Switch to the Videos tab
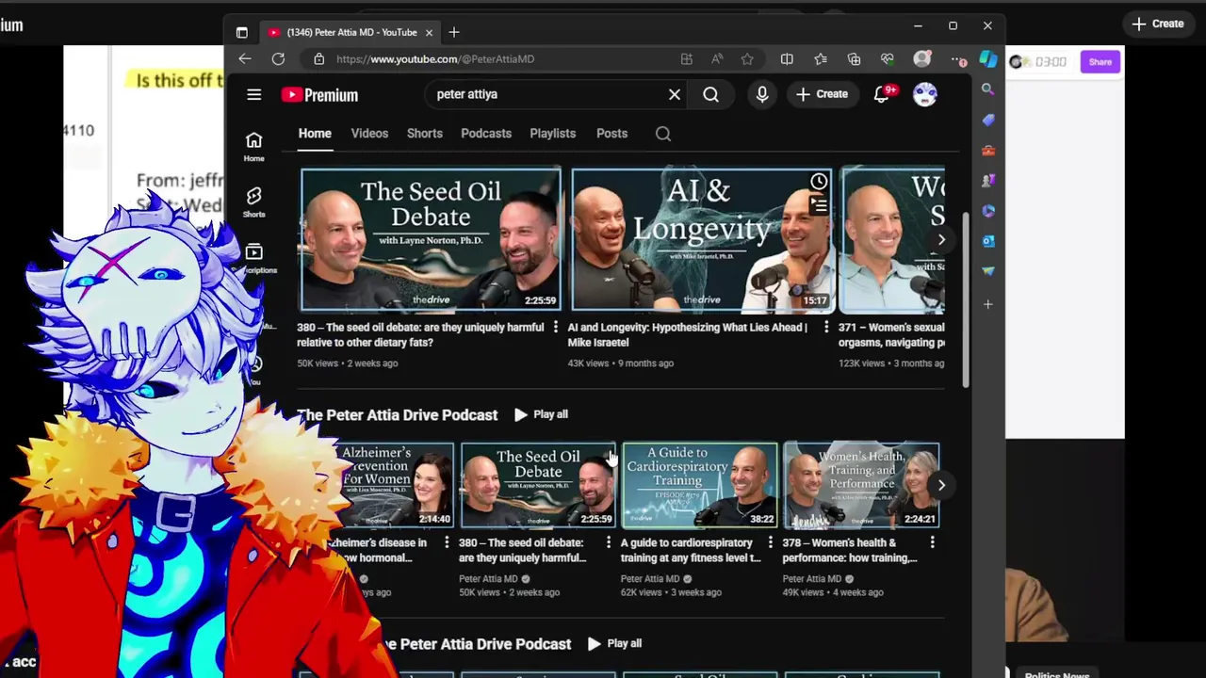 pyautogui.click(x=369, y=134)
